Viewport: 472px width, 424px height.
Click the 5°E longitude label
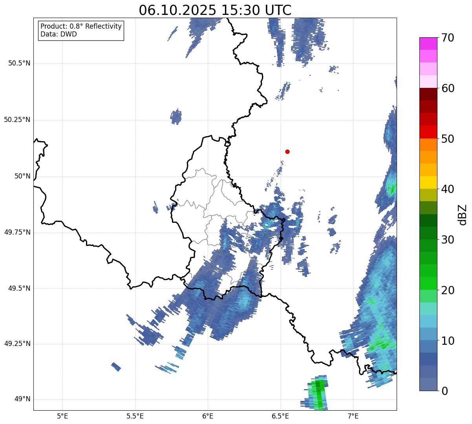[x=62, y=415]
